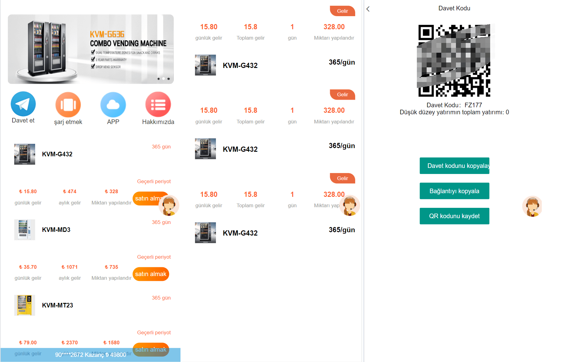
Task: Click the top '365/gün' label in the income panel
Action: [x=342, y=62]
